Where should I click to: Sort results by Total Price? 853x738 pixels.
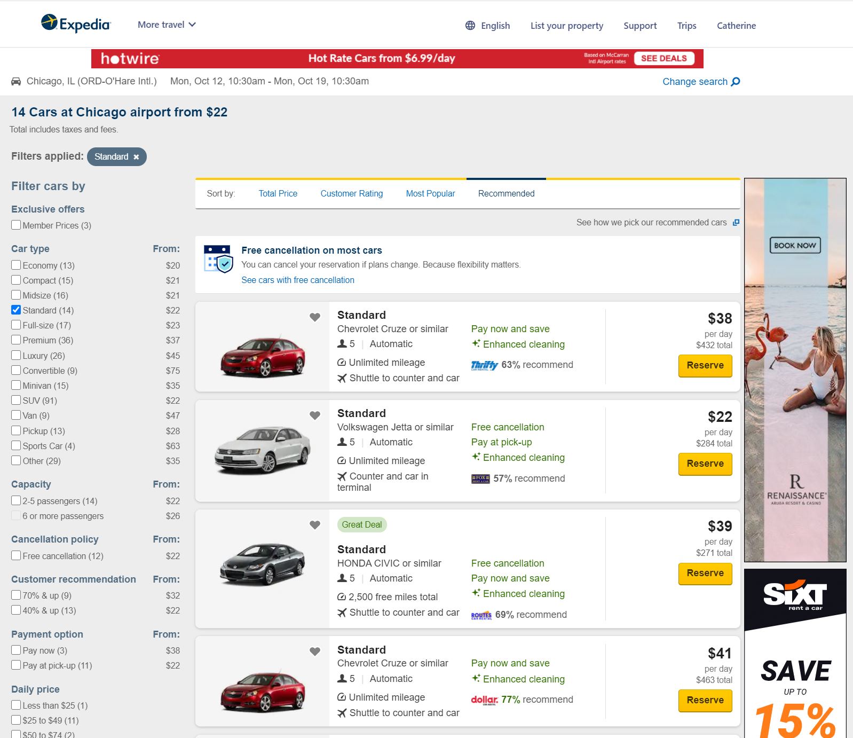(x=278, y=193)
